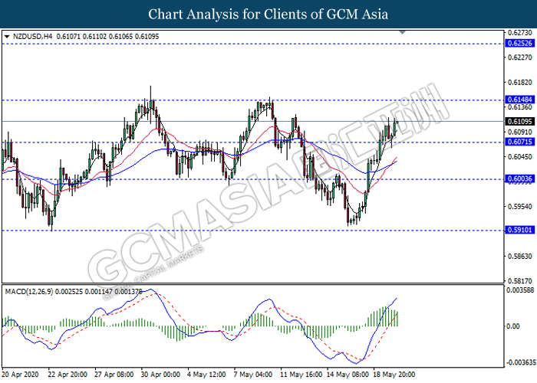The image size is (537, 383).
Task: Click the chart shift triangle marker at top
Action: click(403, 32)
